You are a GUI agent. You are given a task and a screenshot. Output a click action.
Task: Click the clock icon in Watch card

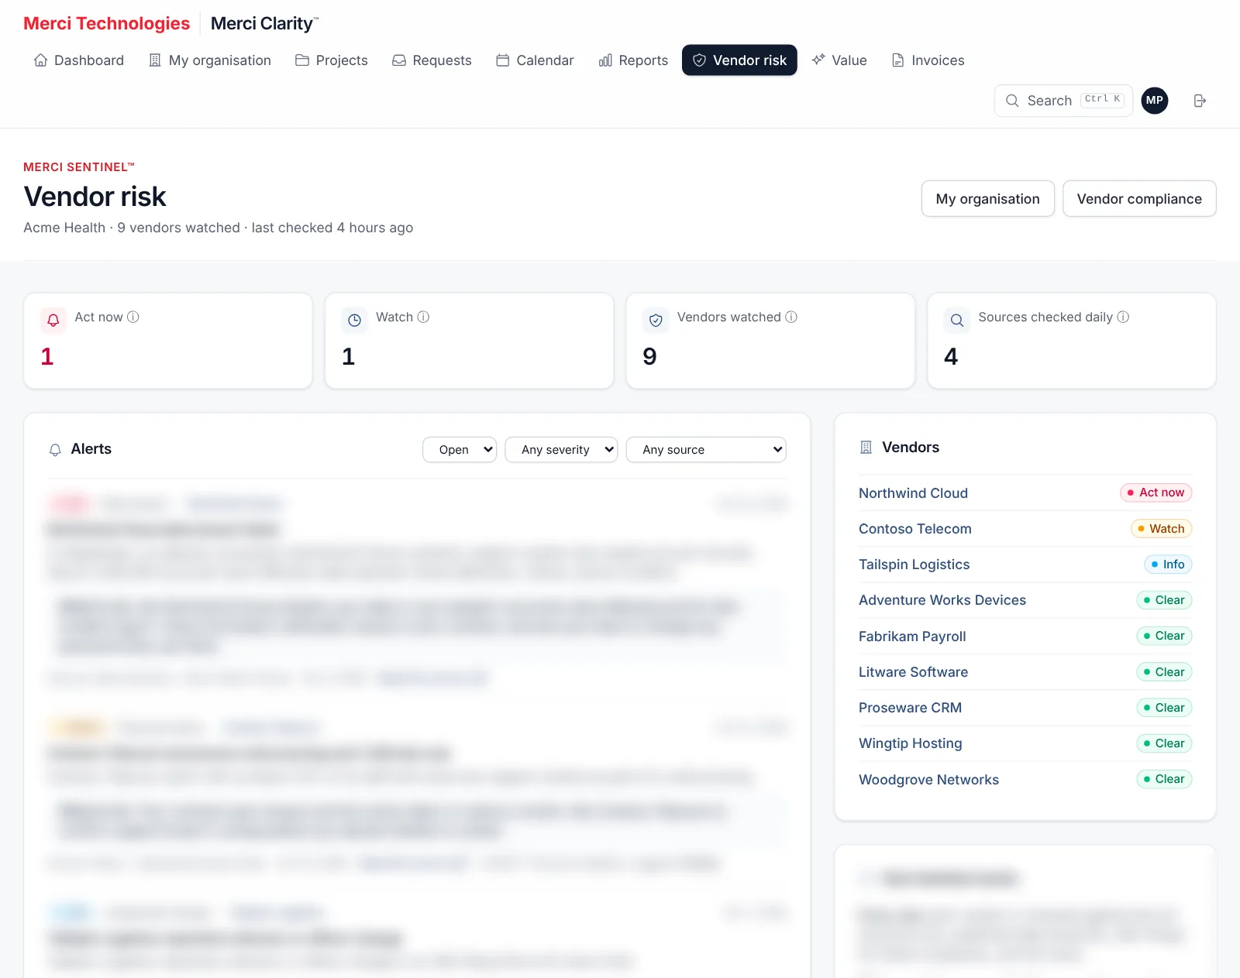tap(354, 320)
